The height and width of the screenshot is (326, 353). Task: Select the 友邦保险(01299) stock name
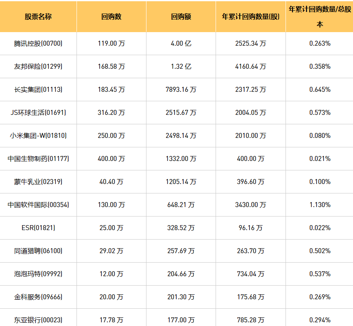38,66
